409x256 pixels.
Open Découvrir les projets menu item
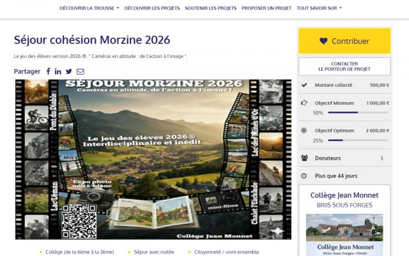152,8
